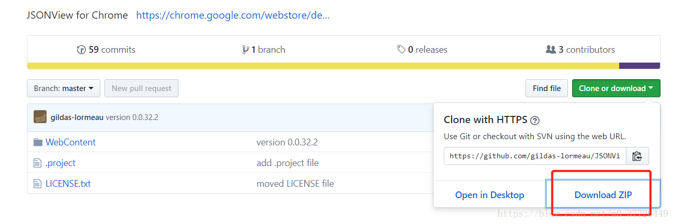Open WebContent commit message version 0.0.32.2

pyautogui.click(x=287, y=142)
